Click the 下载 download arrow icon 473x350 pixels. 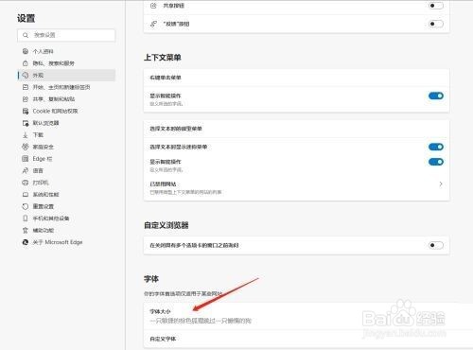tap(26, 135)
